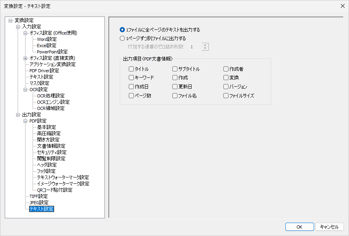
Task: Select 1ページずつ別ファイルに出力する option
Action: (122, 38)
